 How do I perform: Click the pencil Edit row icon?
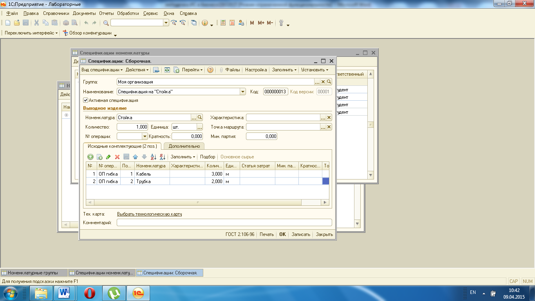(108, 157)
